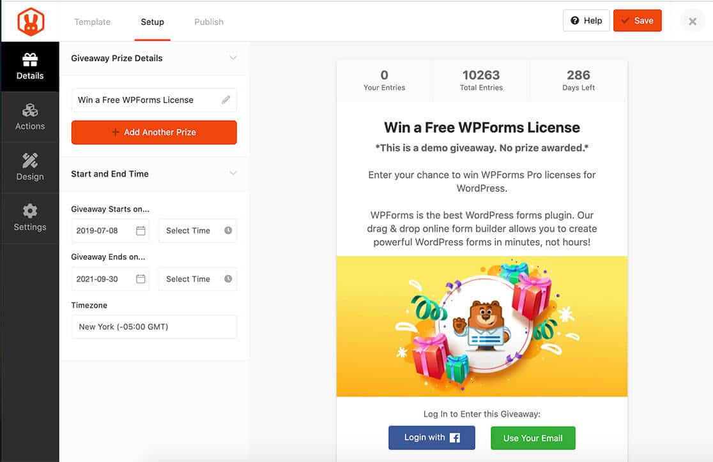This screenshot has height=462, width=713.
Task: Click Login with Facebook button
Action: point(432,438)
